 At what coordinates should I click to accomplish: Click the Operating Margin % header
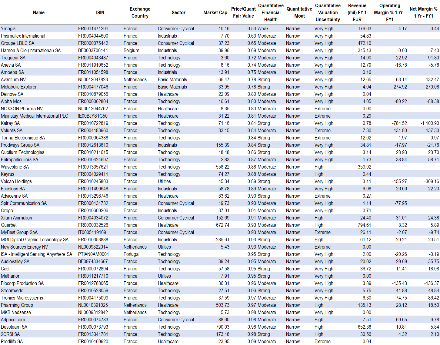pos(390,12)
